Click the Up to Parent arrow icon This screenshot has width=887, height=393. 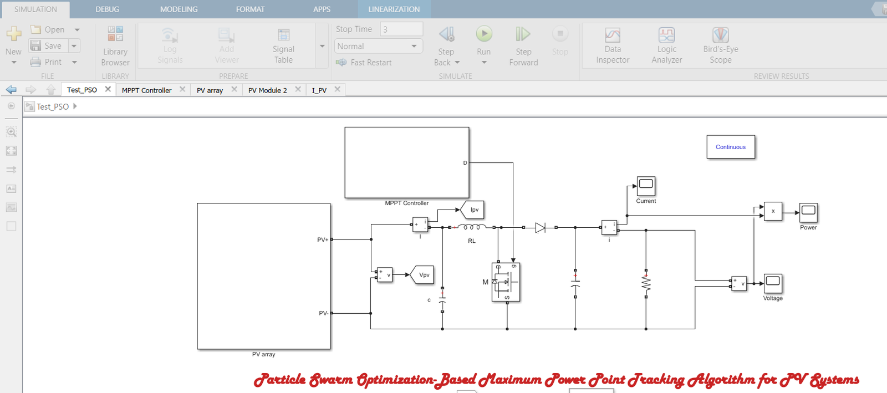tap(51, 89)
